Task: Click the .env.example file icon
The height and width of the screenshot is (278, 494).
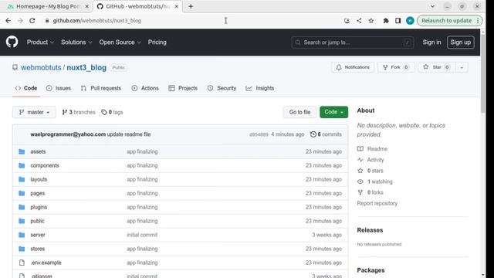Action: point(22,263)
